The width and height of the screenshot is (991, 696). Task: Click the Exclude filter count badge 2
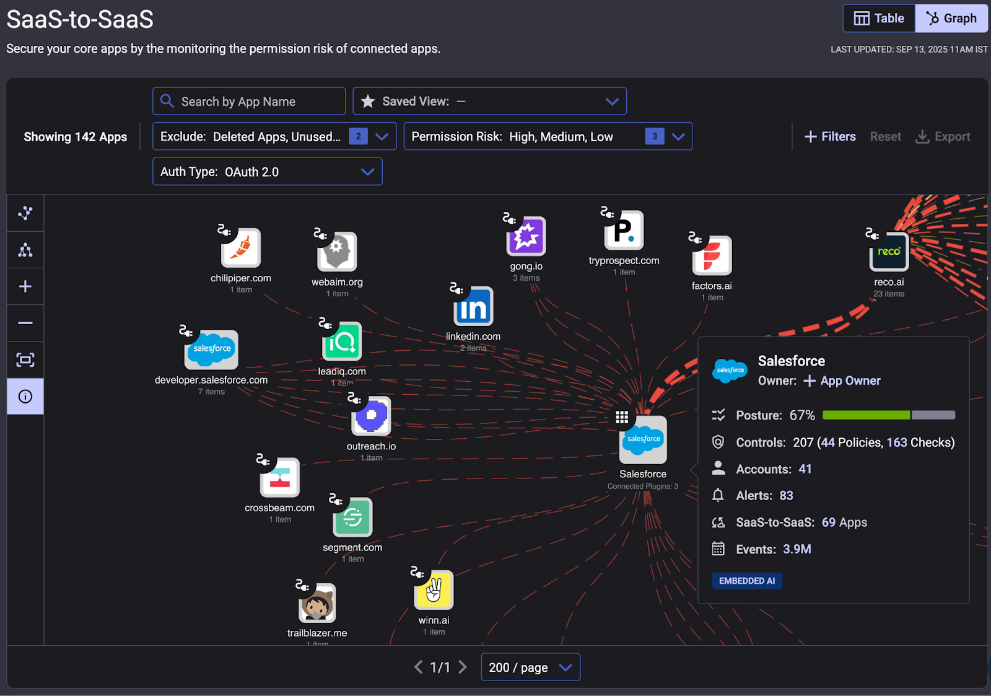click(x=358, y=136)
